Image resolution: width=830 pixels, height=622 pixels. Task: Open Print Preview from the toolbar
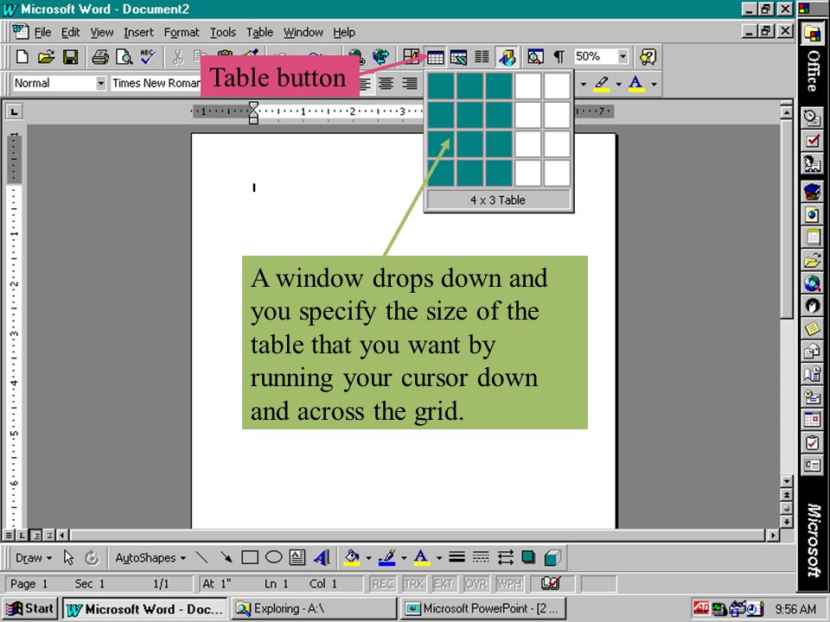[x=124, y=57]
